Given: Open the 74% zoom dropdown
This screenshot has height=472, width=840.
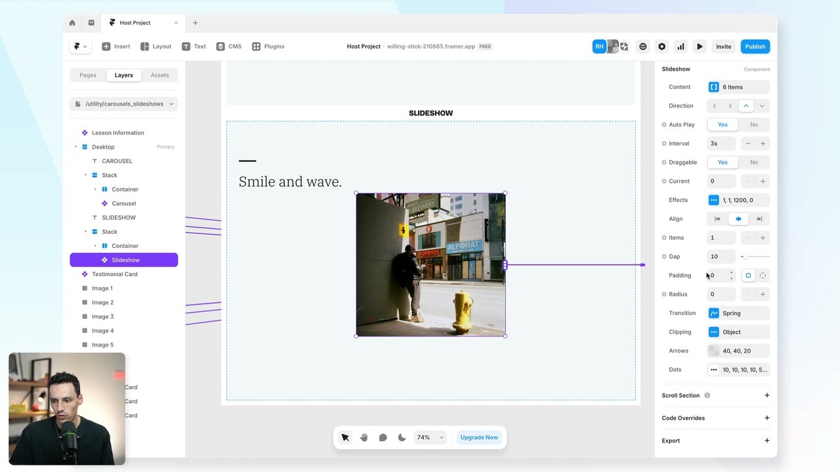Looking at the screenshot, I should [430, 437].
